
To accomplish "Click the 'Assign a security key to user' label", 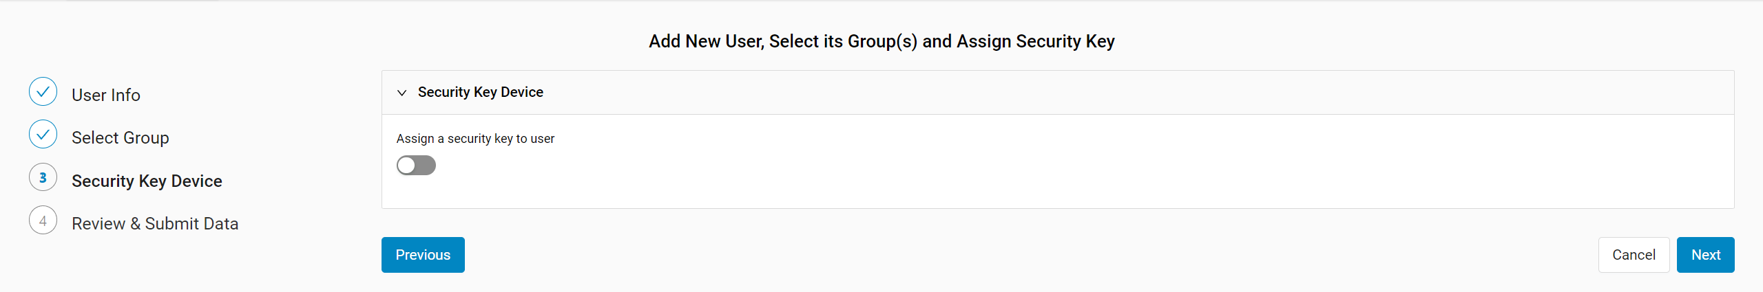I will point(475,139).
